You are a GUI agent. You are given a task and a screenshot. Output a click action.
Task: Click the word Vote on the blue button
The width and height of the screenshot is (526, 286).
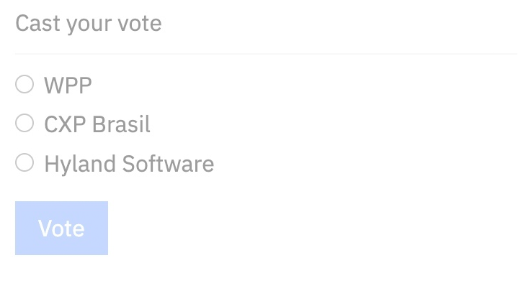[61, 229]
